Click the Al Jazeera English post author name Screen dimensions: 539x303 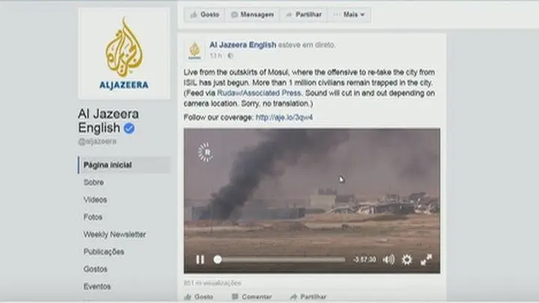click(243, 45)
